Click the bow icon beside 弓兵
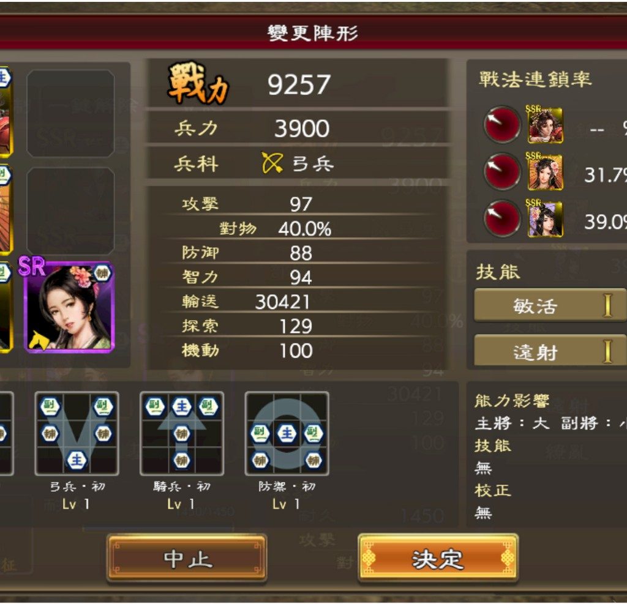 [272, 163]
